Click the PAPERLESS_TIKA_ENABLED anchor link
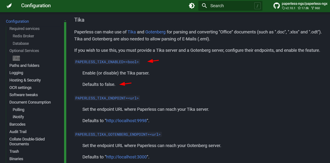The image size is (330, 163). coord(107,62)
